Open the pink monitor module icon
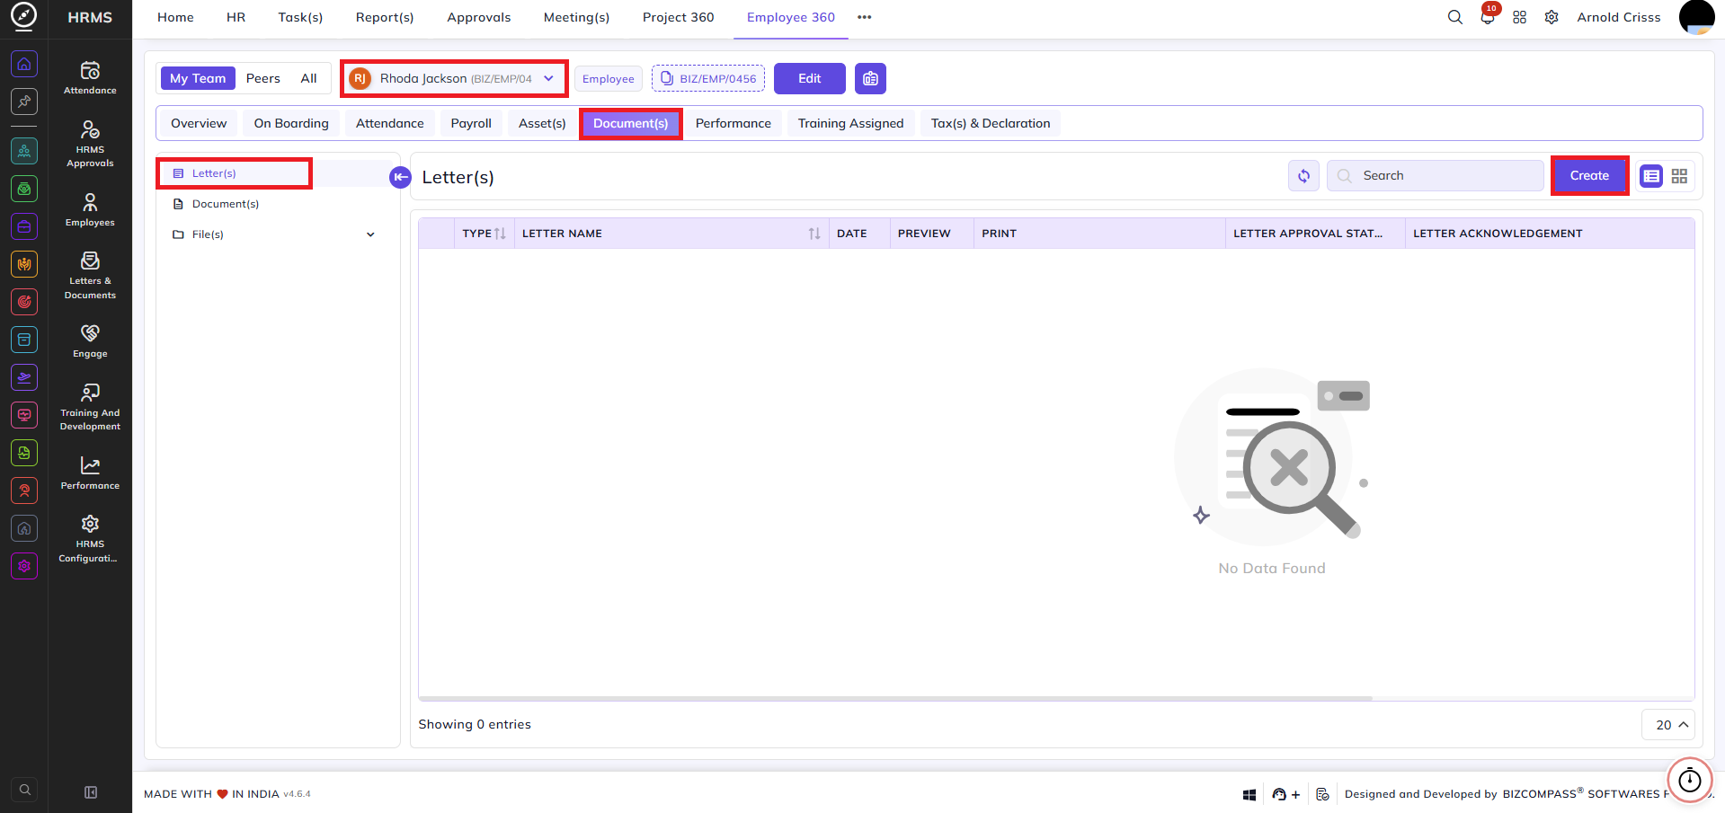 coord(24,415)
